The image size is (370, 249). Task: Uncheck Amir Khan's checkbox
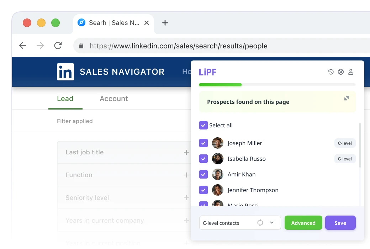[x=203, y=174]
